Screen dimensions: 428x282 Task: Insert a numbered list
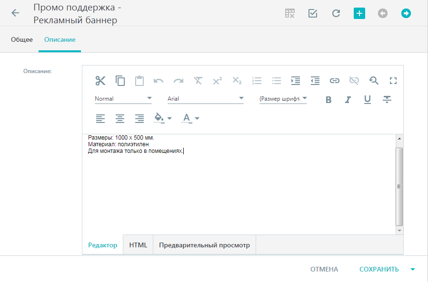[257, 81]
